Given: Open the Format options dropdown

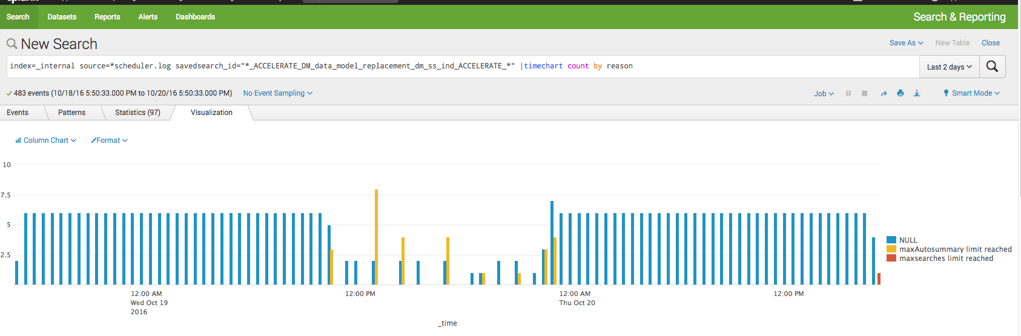Looking at the screenshot, I should click(110, 140).
